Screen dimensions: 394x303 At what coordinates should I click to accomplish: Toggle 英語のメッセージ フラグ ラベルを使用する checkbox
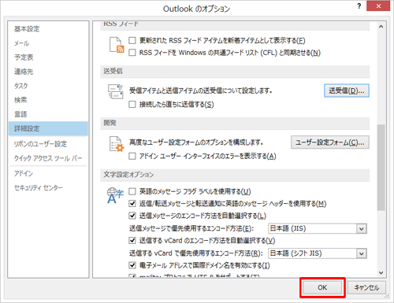(132, 191)
